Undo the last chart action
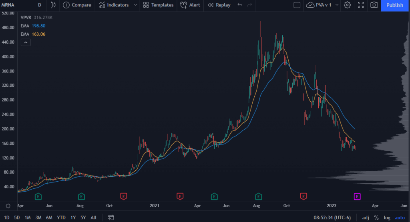This screenshot has height=222, width=410. (240, 5)
